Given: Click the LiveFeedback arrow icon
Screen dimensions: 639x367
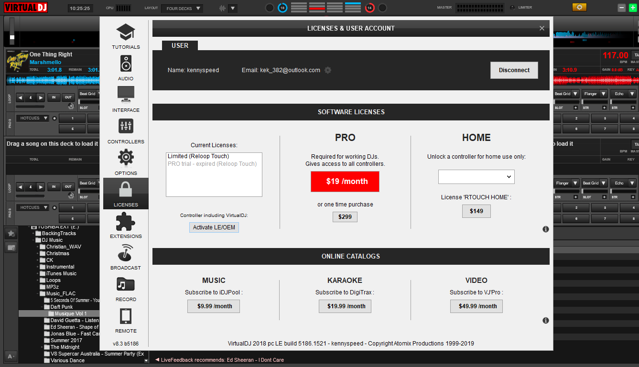Looking at the screenshot, I should click(157, 360).
